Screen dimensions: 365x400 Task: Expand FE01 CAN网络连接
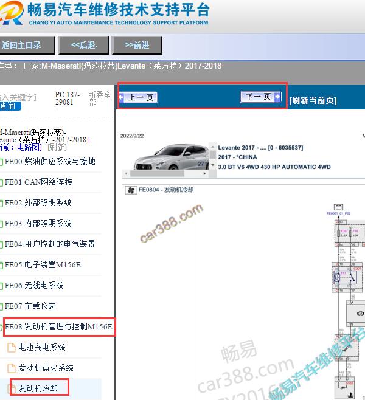click(x=38, y=182)
